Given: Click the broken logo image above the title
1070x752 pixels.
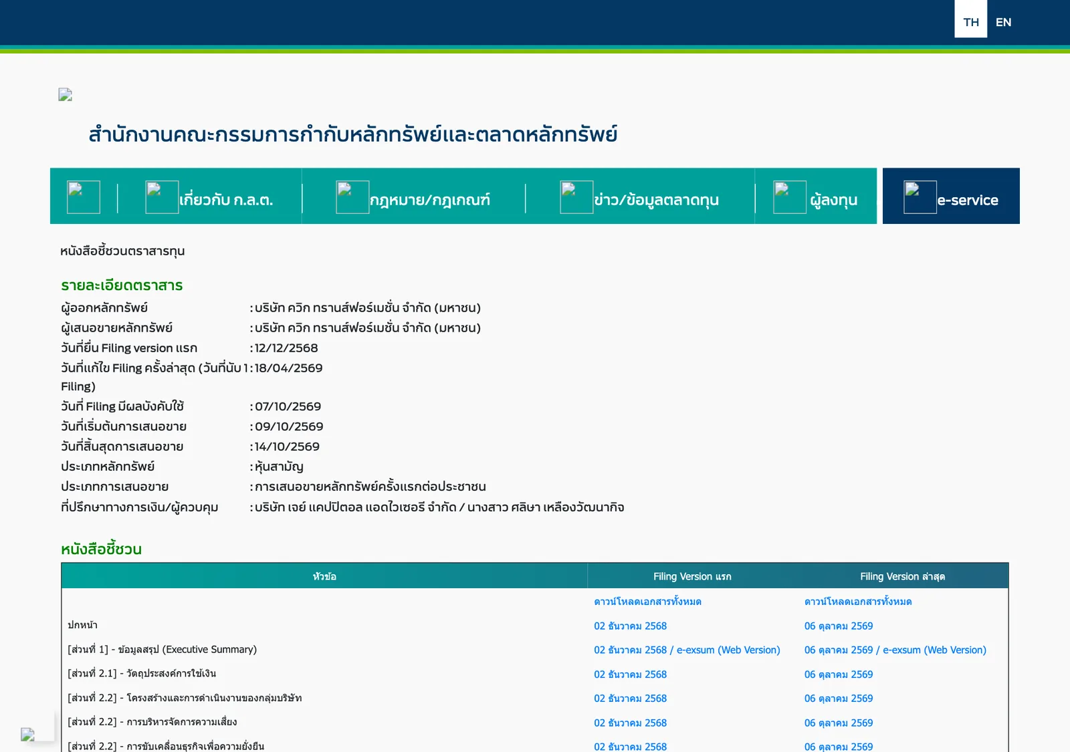Looking at the screenshot, I should pos(66,95).
